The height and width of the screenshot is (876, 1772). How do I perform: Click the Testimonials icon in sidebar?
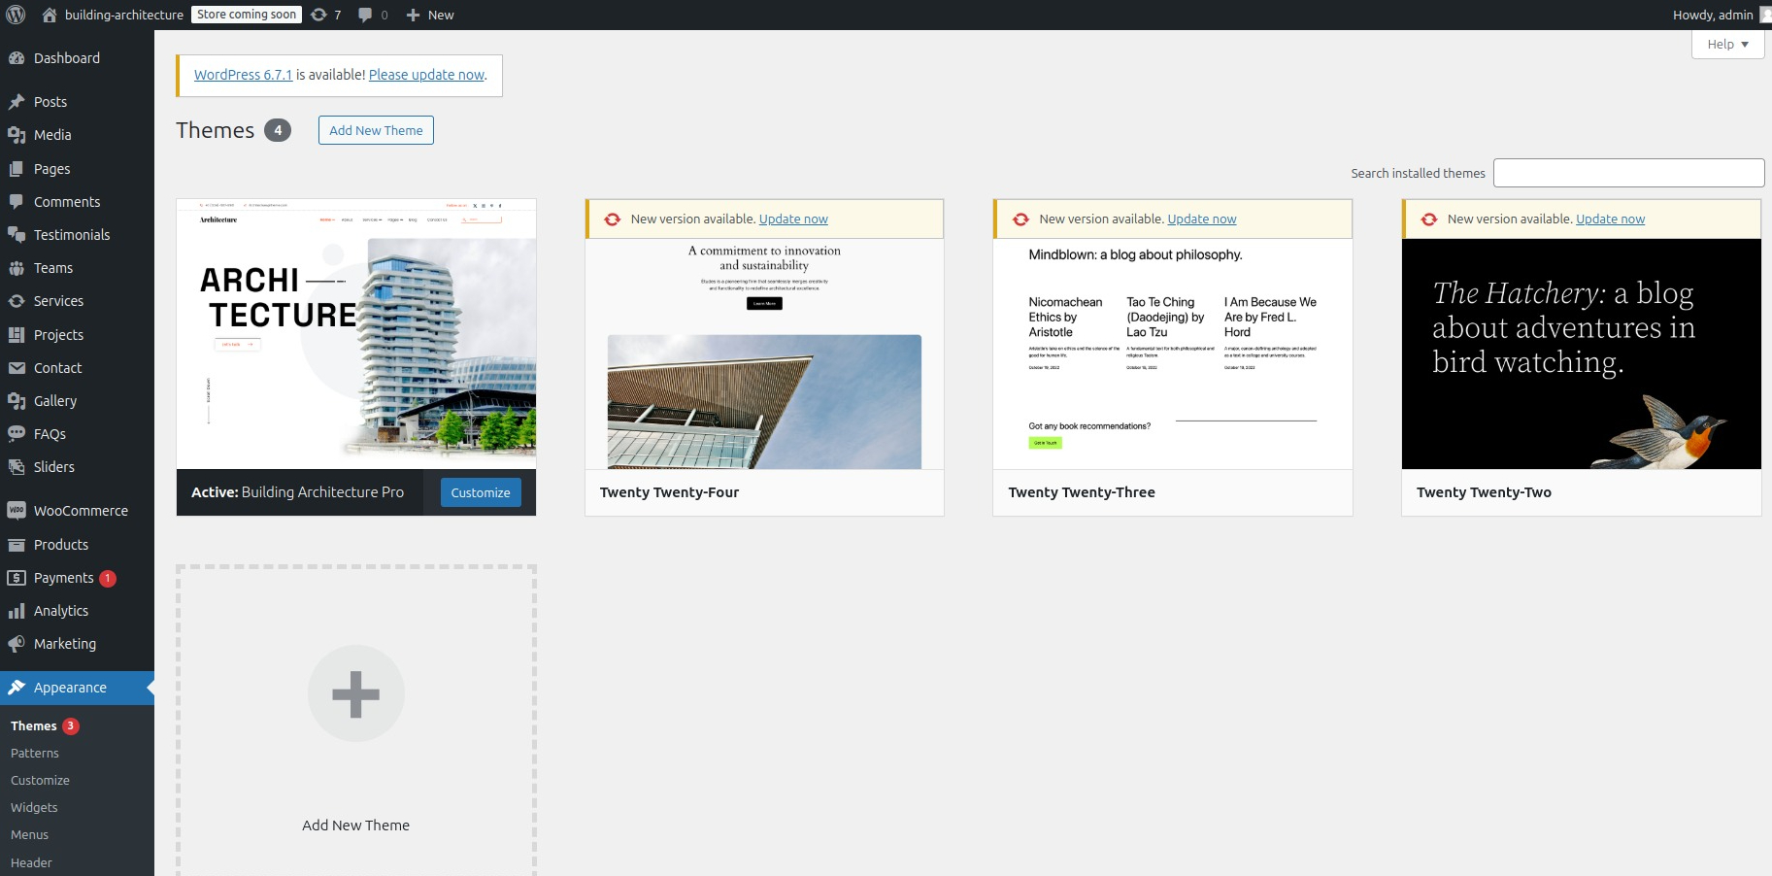17,235
